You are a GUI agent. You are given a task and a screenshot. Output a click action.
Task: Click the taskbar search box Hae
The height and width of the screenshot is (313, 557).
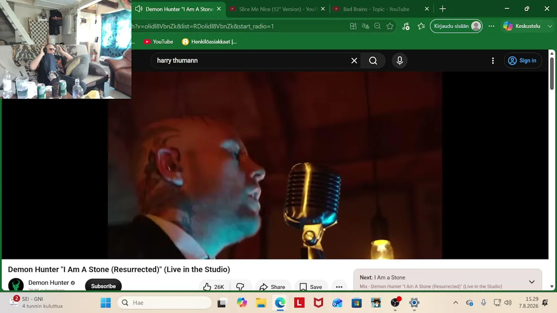point(164,303)
